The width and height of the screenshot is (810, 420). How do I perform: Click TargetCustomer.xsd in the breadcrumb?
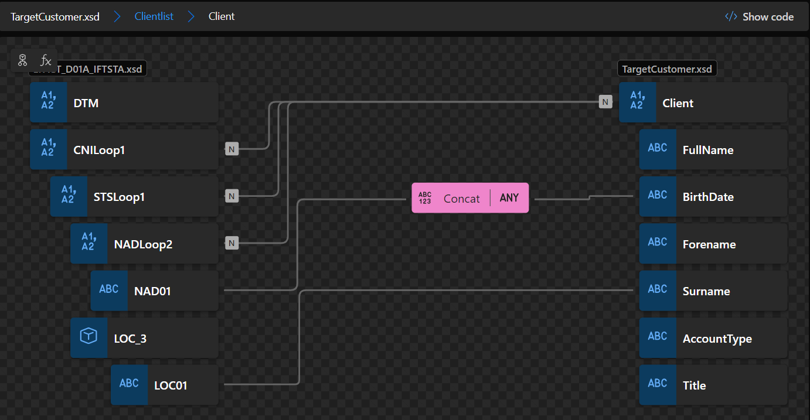pos(55,16)
